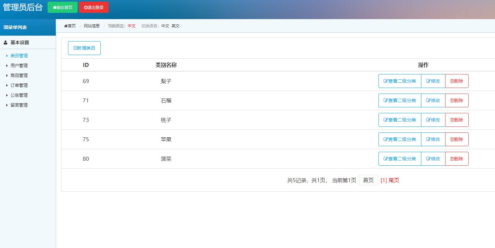Screen dimensions: 495x248
Task: Click the 网站信息 breadcrumb
Action: (91, 26)
